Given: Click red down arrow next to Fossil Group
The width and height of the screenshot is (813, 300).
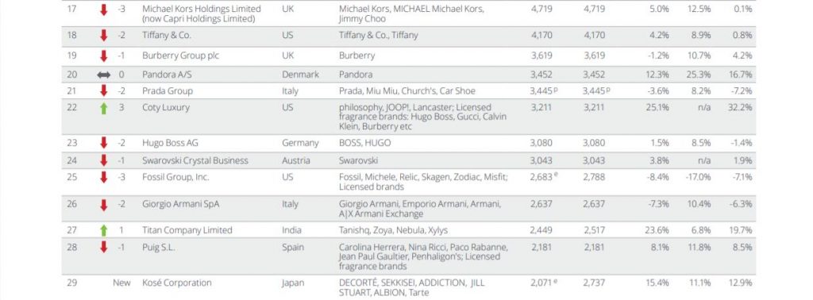Looking at the screenshot, I should pyautogui.click(x=104, y=177).
